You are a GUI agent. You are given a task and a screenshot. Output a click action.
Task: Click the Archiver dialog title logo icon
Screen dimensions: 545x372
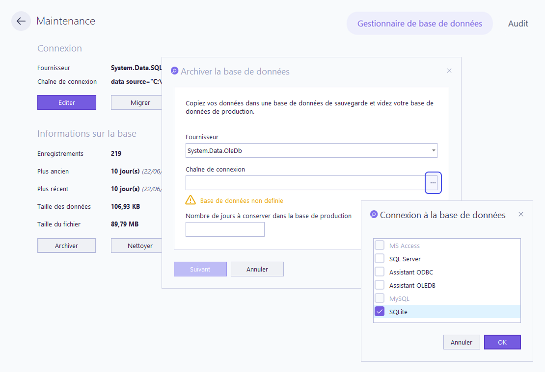pos(174,71)
